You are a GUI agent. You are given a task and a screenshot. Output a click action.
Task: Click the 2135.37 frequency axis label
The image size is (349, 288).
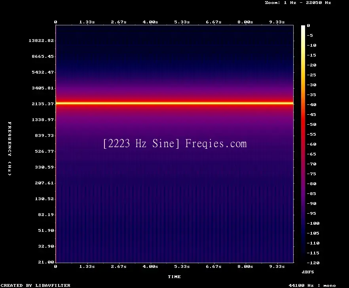pos(43,104)
